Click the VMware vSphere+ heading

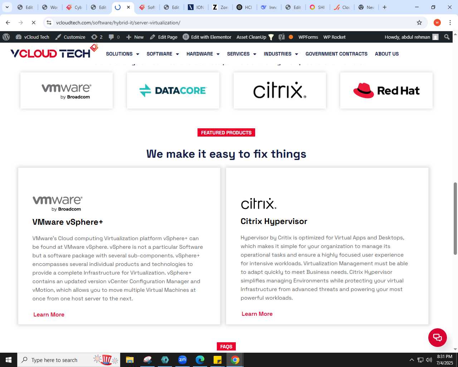68,222
